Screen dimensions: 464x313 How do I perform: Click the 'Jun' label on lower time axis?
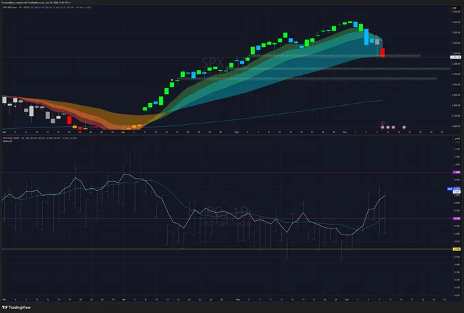point(347,299)
